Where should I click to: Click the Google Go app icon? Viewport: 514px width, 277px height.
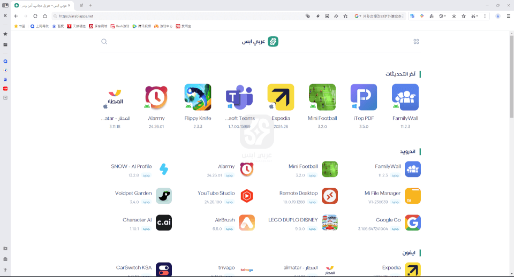pyautogui.click(x=413, y=222)
